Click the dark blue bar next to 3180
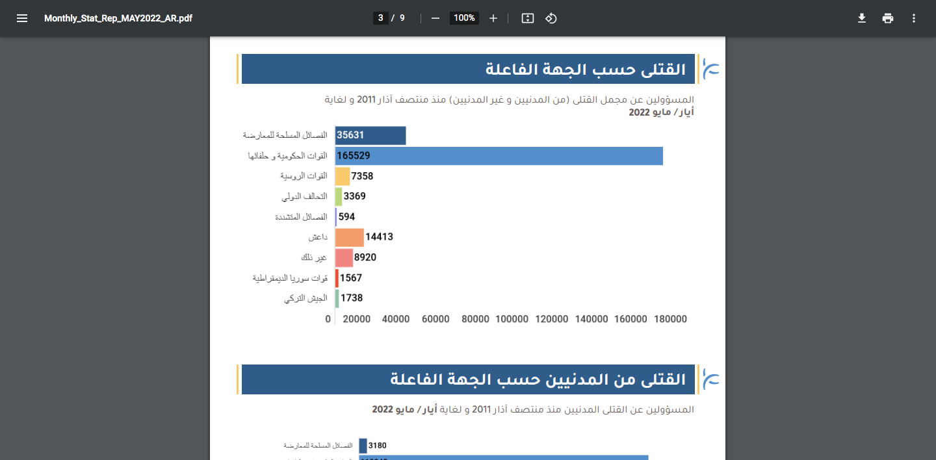The height and width of the screenshot is (460, 936). tap(363, 446)
